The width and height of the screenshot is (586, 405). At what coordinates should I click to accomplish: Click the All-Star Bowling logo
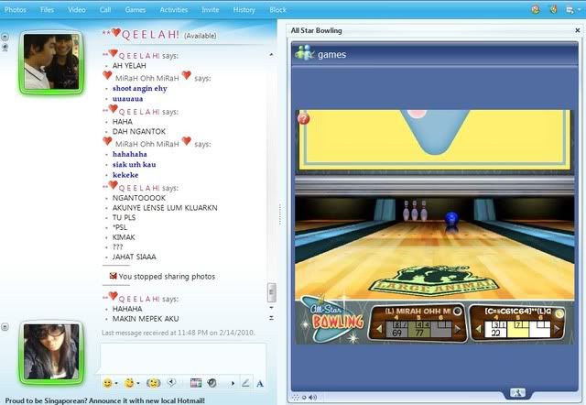[333, 318]
